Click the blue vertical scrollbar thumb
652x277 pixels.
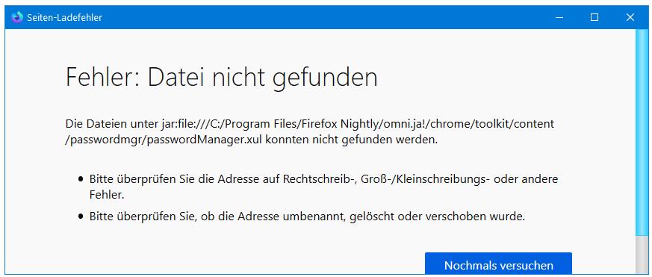pos(642,133)
